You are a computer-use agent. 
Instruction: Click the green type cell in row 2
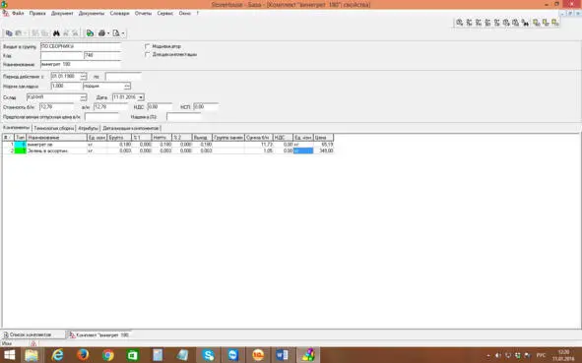(x=21, y=151)
